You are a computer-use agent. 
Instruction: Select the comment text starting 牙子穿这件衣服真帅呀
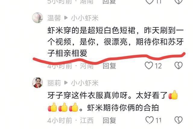pyautogui.click(x=113, y=101)
